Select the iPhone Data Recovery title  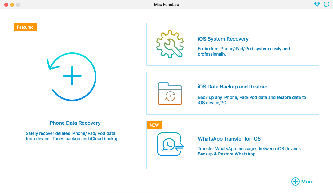tap(74, 123)
